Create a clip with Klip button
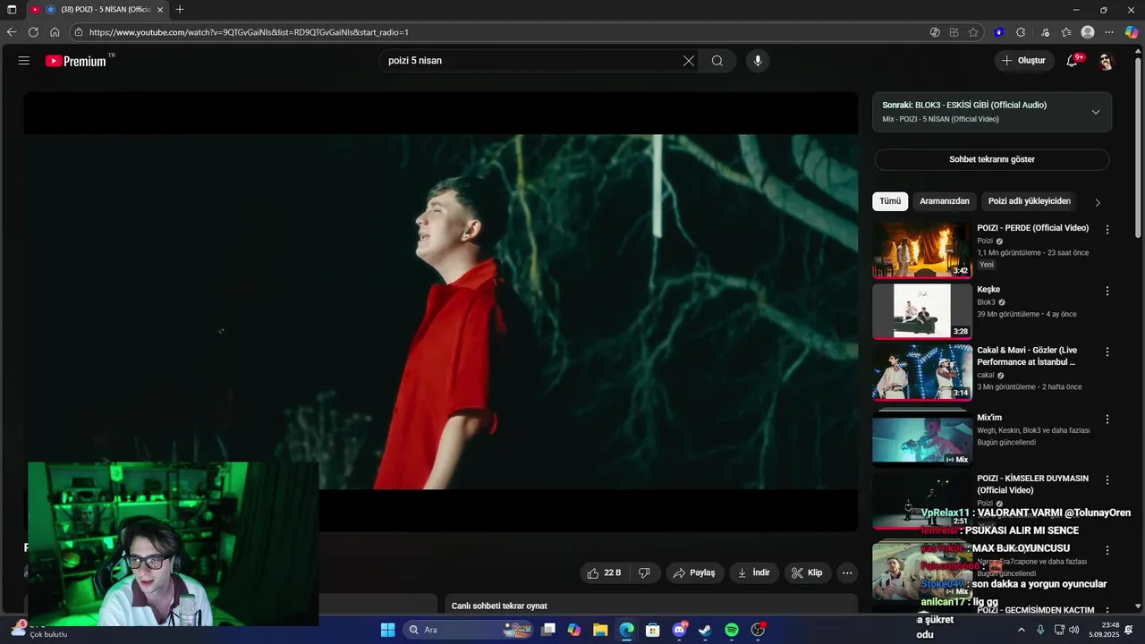This screenshot has height=644, width=1145. tap(807, 572)
